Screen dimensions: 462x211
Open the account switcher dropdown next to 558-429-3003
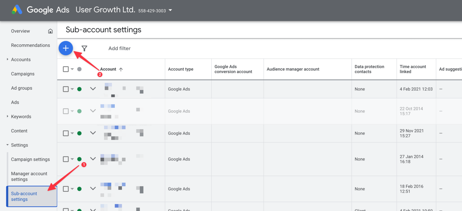[170, 10]
